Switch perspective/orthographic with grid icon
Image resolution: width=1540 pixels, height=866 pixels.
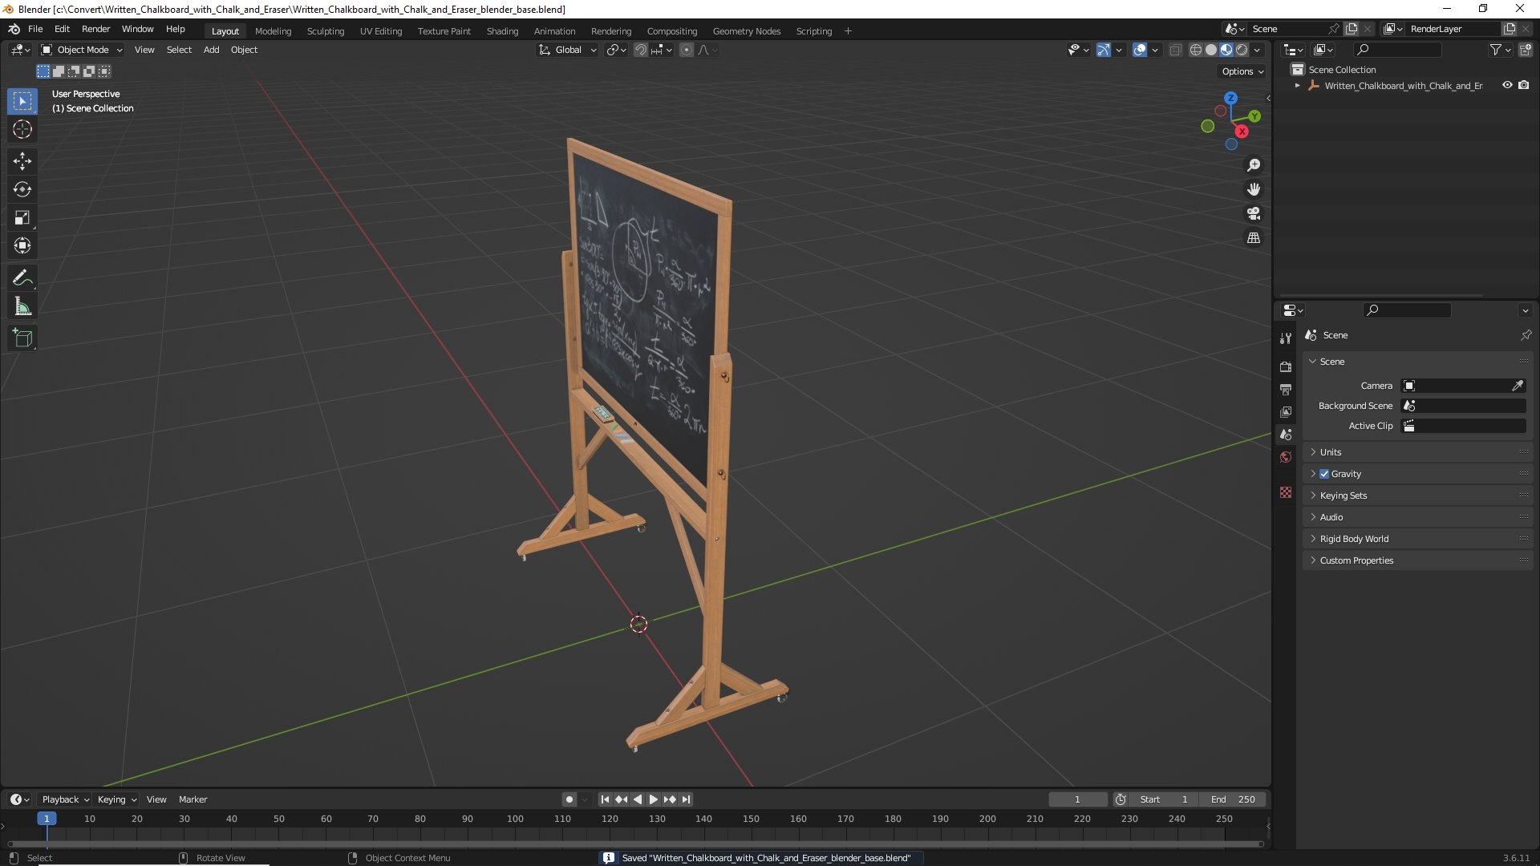(x=1253, y=237)
